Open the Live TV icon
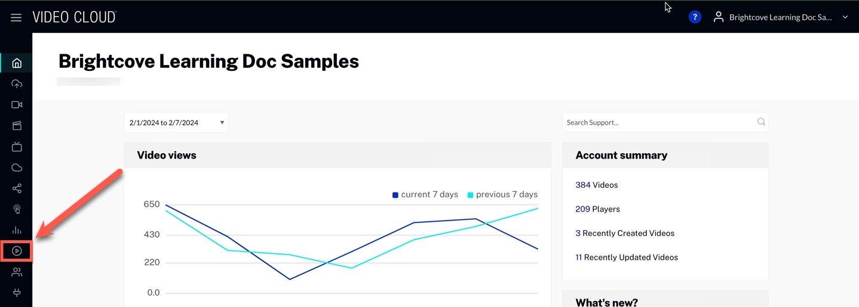The width and height of the screenshot is (859, 307). [17, 147]
